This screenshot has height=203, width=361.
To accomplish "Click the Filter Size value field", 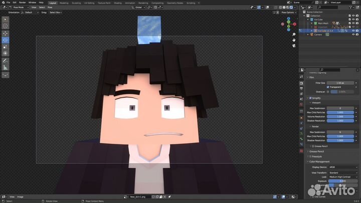I will tap(340, 83).
